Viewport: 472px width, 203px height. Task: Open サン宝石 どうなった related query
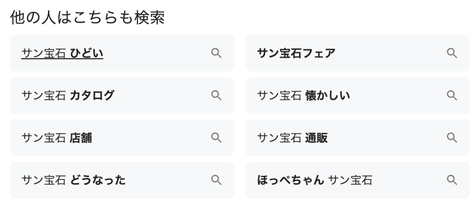(x=73, y=180)
